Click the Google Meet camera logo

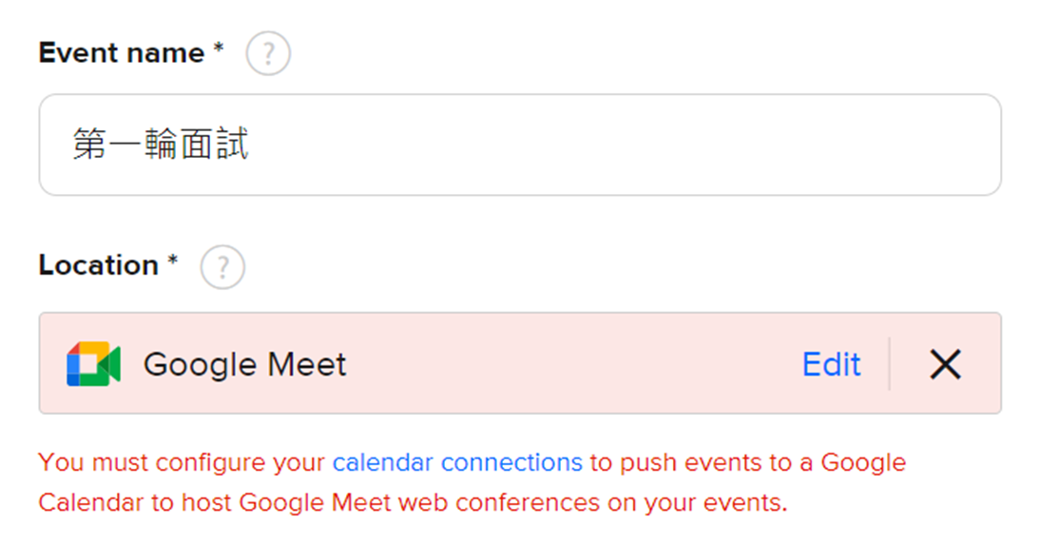93,364
